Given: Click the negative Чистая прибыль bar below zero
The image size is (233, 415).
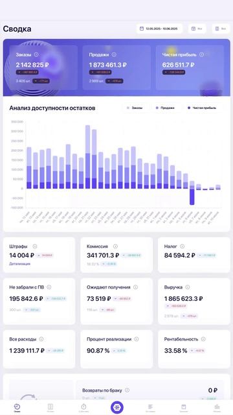Looking at the screenshot, I should tap(192, 196).
